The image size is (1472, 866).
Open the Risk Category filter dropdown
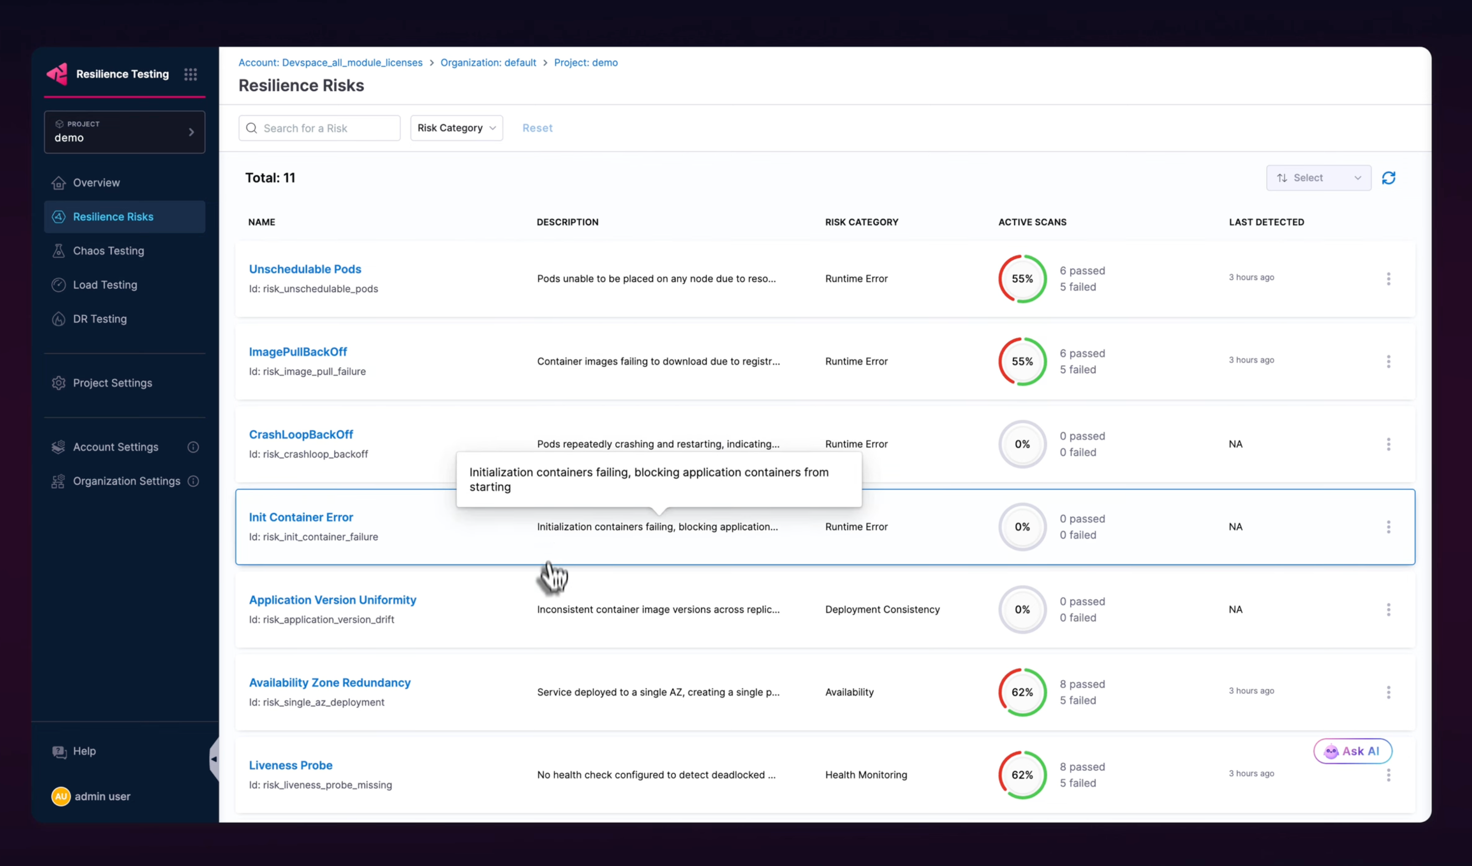(x=456, y=128)
